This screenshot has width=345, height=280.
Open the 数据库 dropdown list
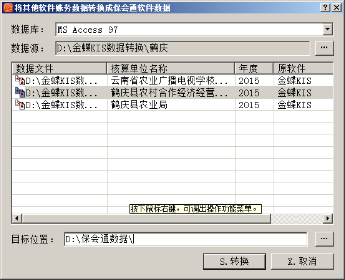(328, 30)
